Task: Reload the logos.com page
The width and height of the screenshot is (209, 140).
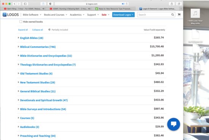Action: coord(127,4)
